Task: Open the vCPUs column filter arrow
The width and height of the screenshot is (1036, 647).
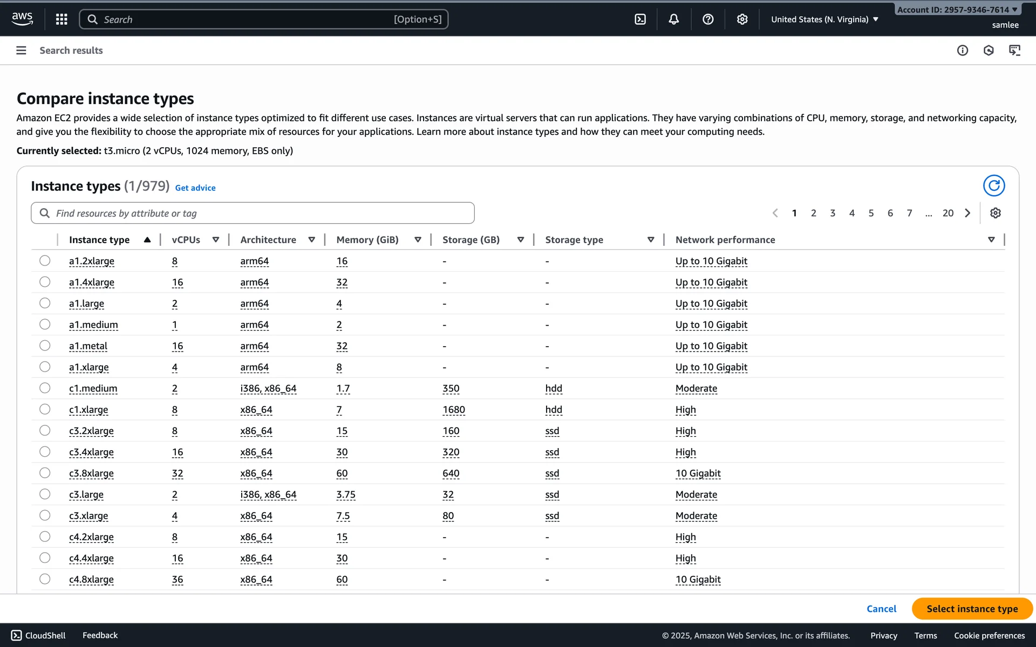Action: (216, 240)
